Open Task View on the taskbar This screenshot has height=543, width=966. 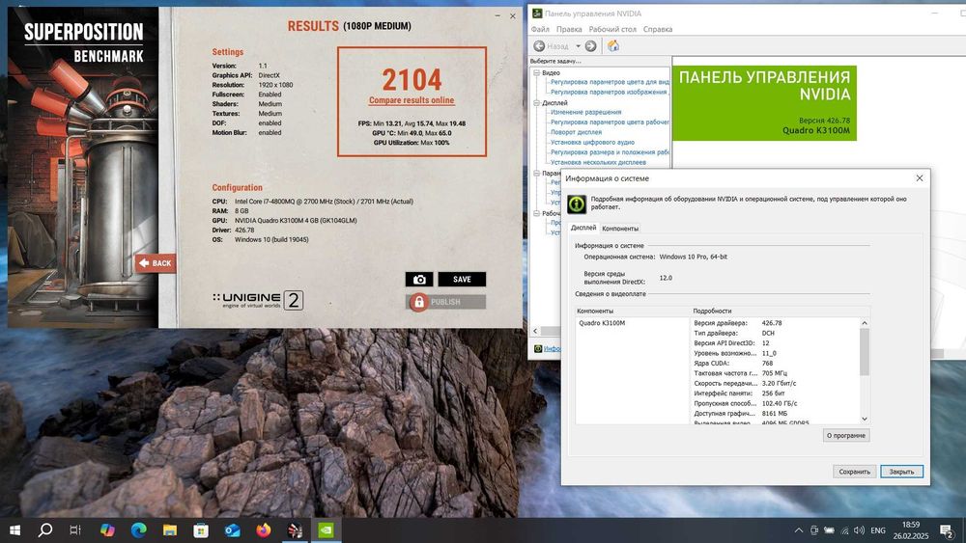point(75,530)
